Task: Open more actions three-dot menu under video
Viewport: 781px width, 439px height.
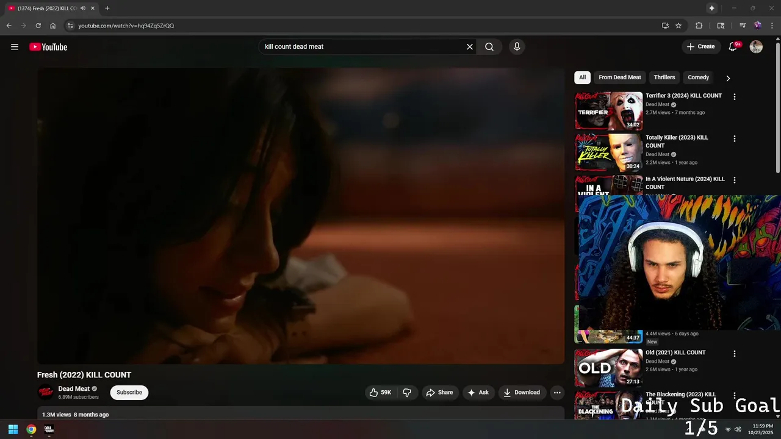Action: 557,393
